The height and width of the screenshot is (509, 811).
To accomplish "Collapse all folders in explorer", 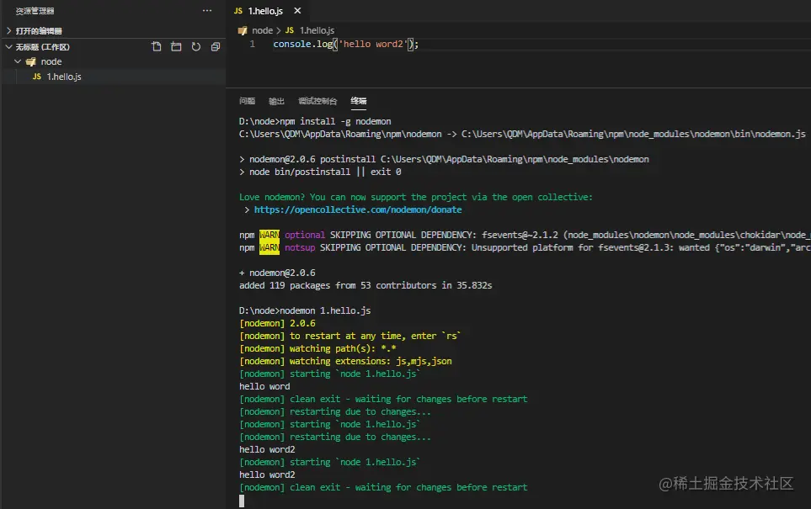I will [x=216, y=47].
